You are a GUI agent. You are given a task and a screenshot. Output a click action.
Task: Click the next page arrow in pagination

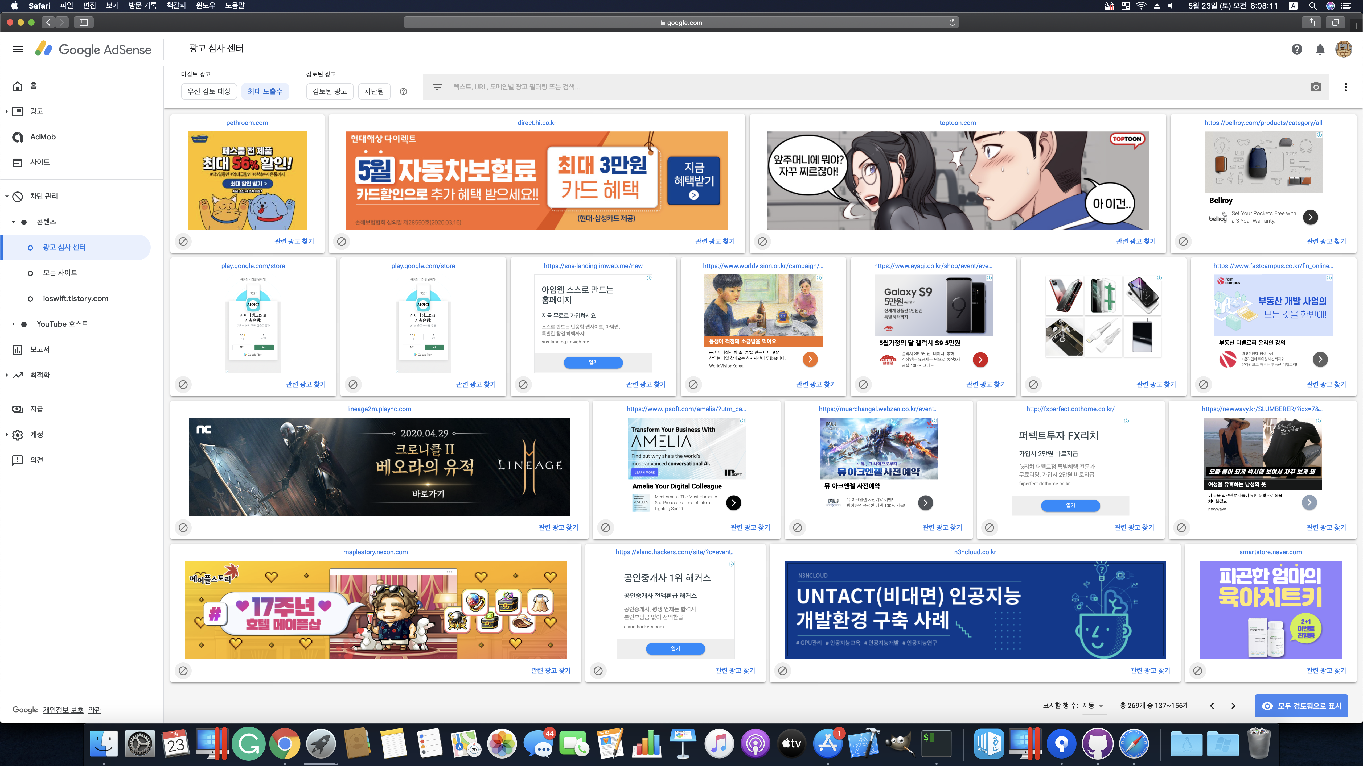(x=1233, y=706)
